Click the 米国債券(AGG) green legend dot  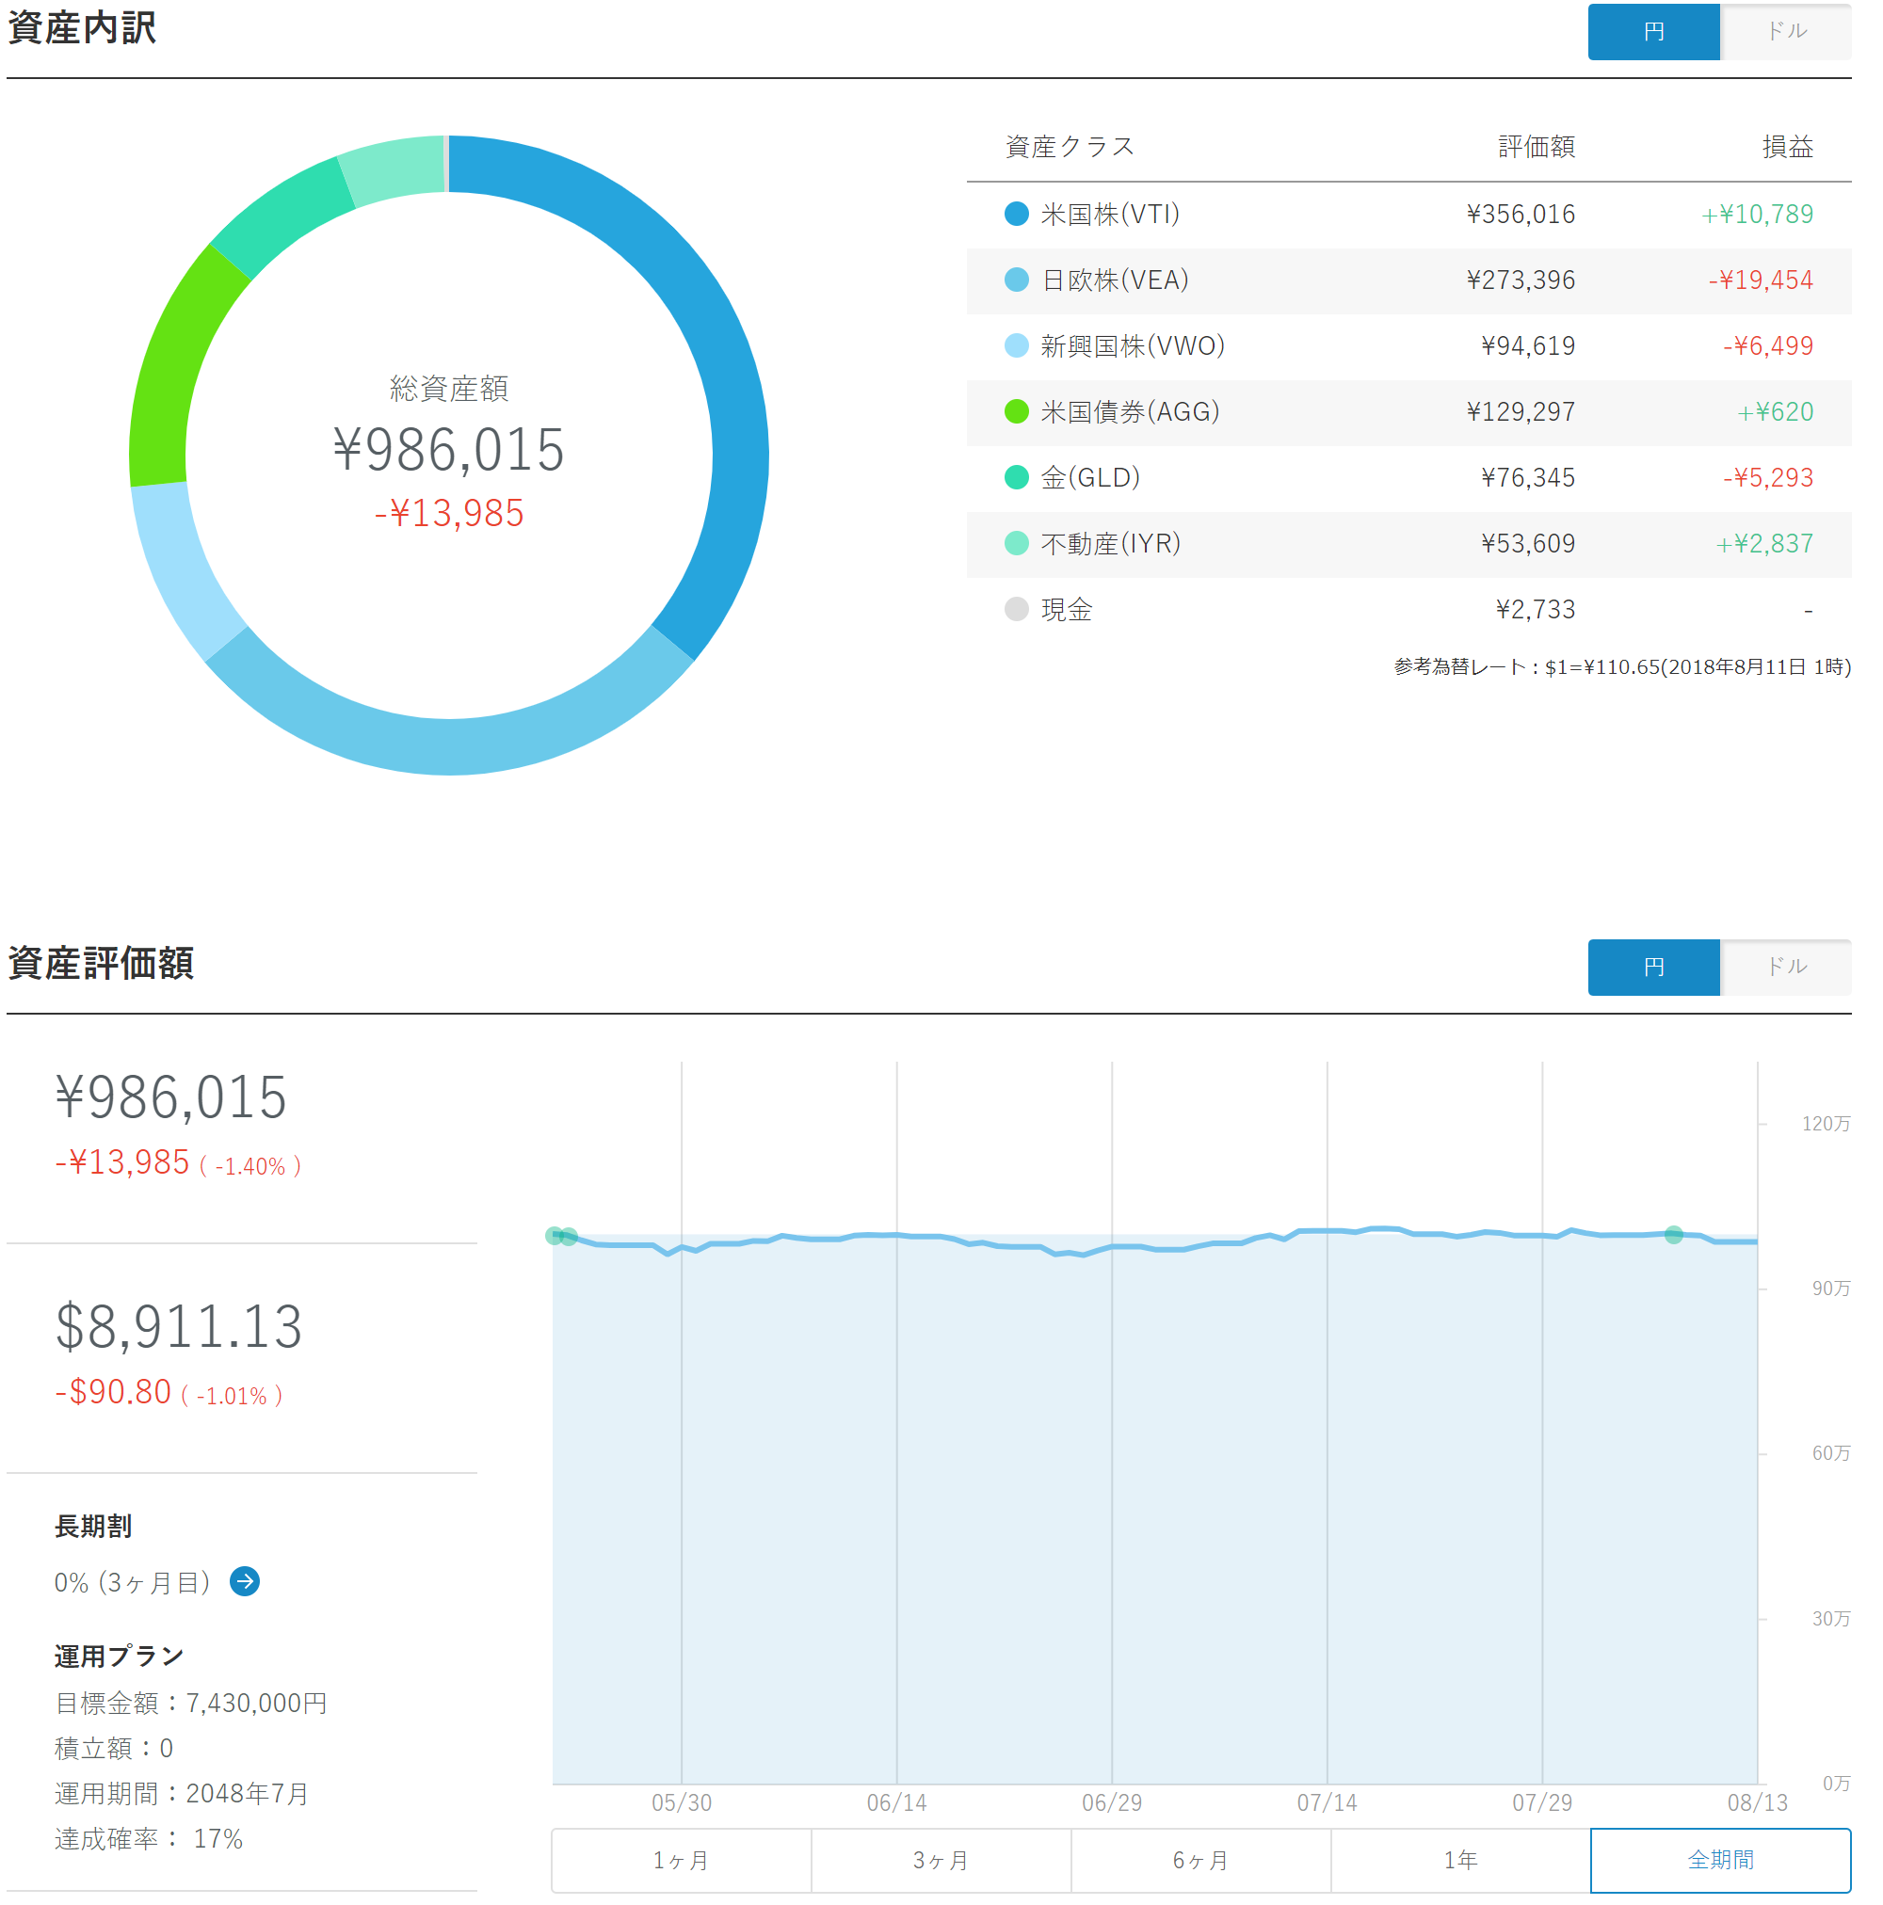pos(1016,412)
